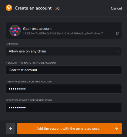Focus the new password field
This screenshot has height=137, width=127.
[x=64, y=89]
